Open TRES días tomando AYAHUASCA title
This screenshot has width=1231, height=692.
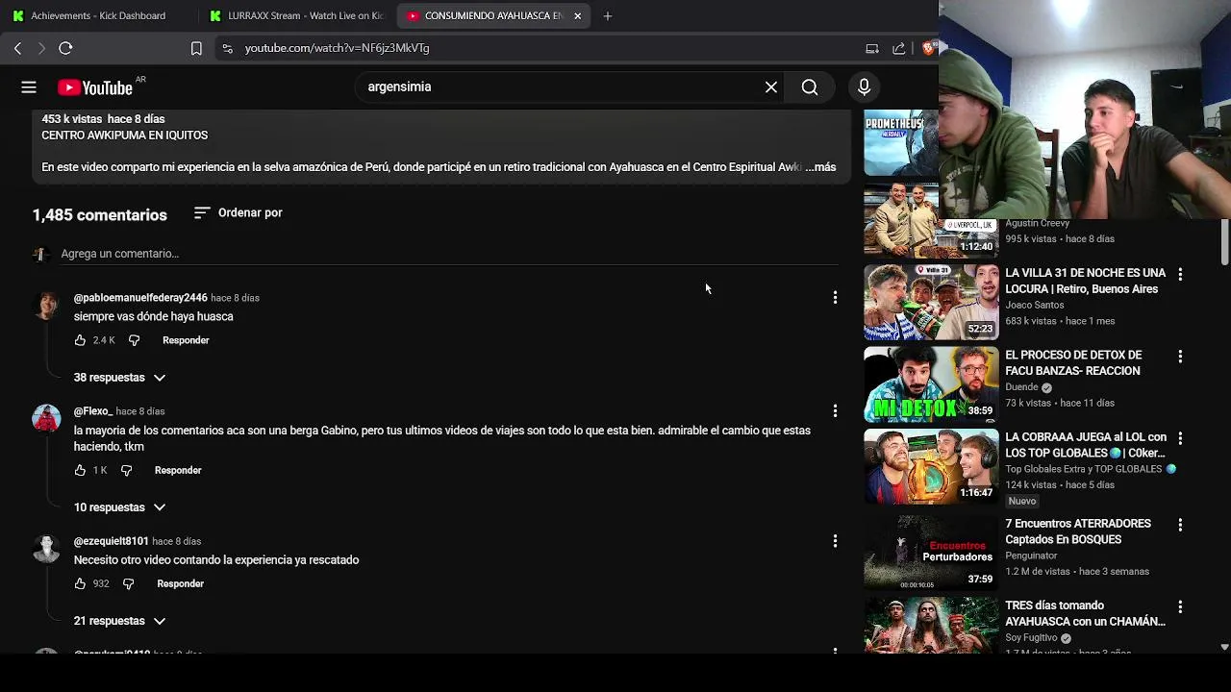pyautogui.click(x=1085, y=613)
